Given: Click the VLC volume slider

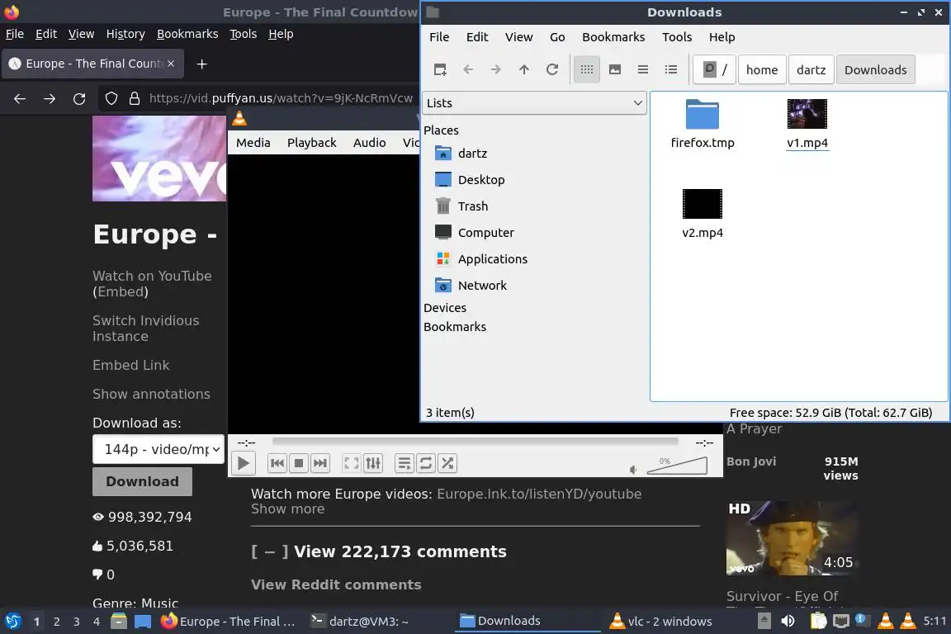Looking at the screenshot, I should click(677, 466).
